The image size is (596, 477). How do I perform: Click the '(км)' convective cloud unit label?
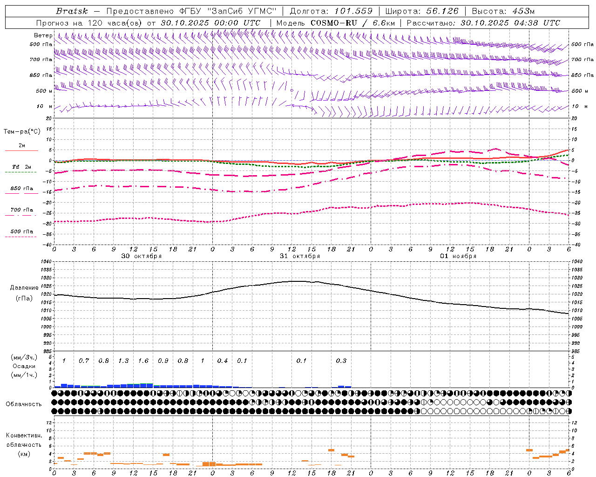coord(24,454)
